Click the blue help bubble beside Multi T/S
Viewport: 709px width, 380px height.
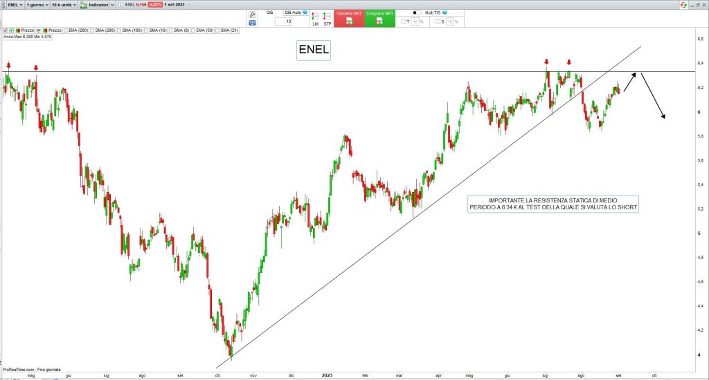(445, 12)
